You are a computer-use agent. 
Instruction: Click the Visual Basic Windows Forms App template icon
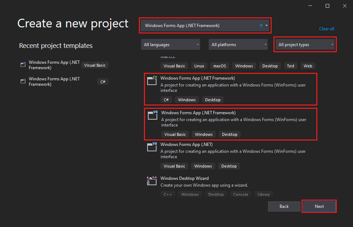click(x=151, y=115)
